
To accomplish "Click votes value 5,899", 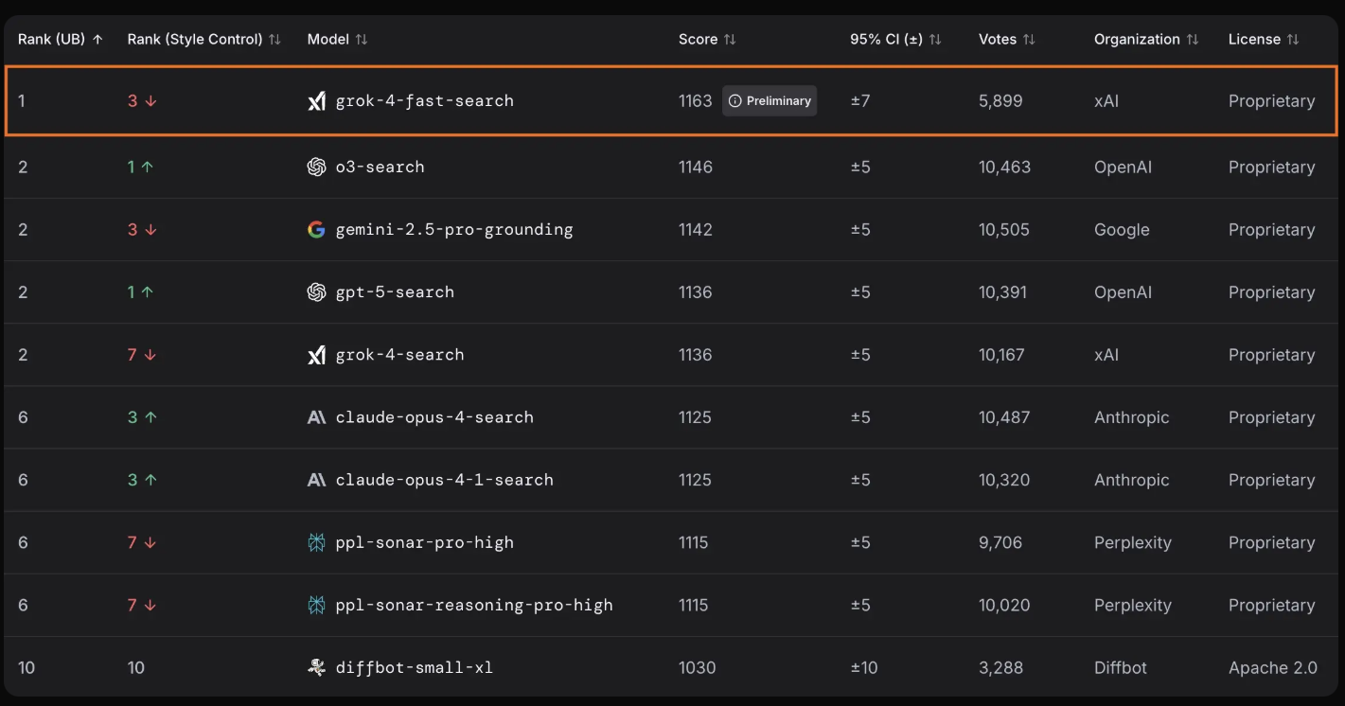I will pyautogui.click(x=1000, y=101).
